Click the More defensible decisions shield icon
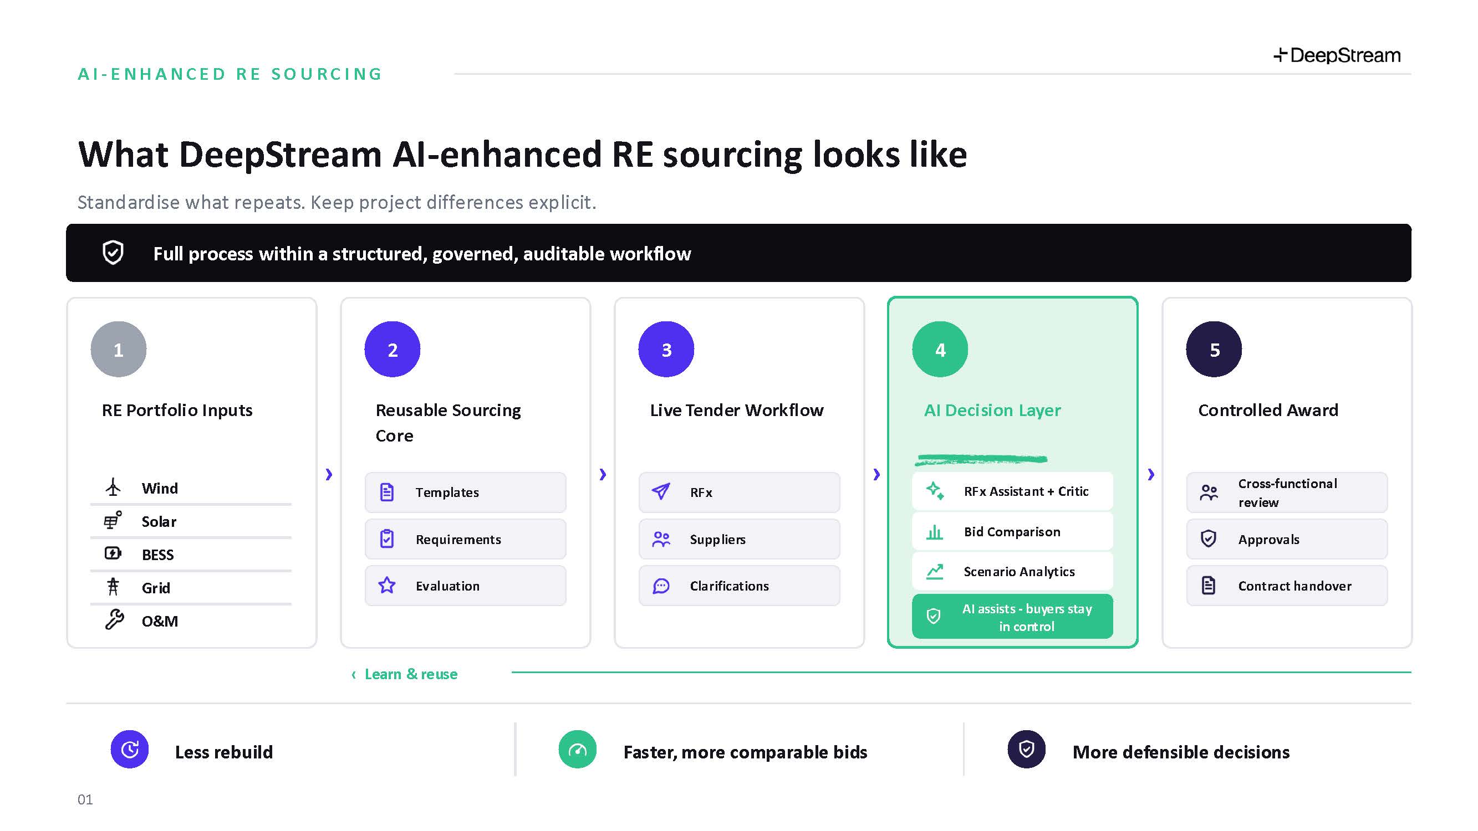This screenshot has width=1478, height=831. tap(1027, 749)
